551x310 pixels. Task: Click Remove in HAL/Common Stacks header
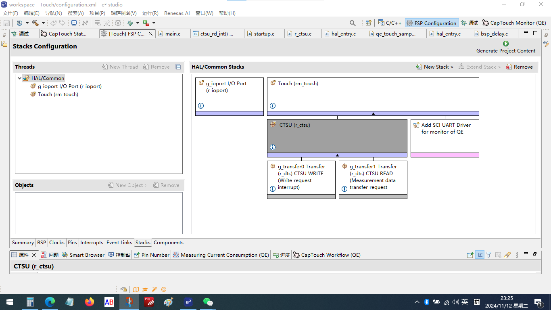pos(520,67)
